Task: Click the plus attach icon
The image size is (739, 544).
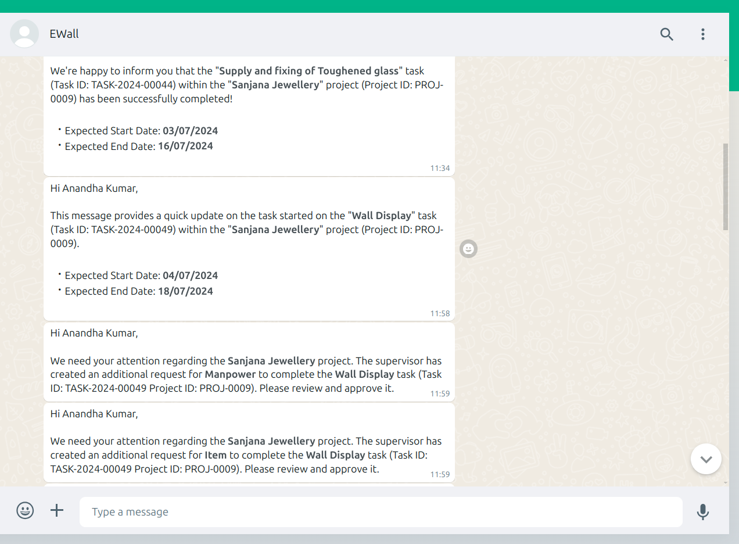Action: click(x=57, y=511)
